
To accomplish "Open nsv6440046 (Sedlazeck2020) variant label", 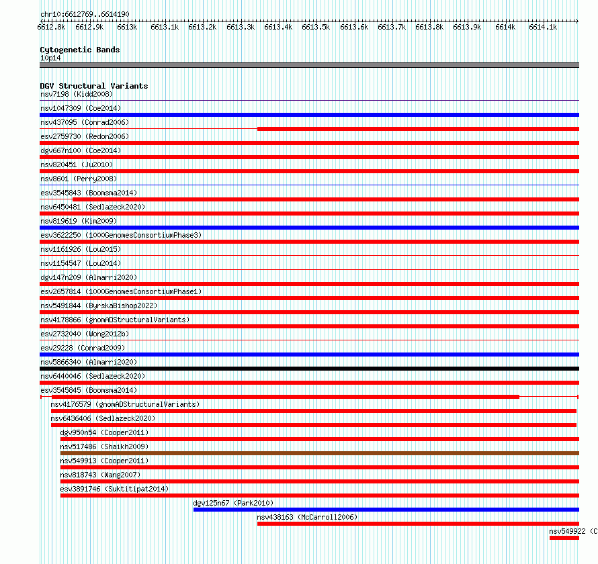I will (x=93, y=376).
